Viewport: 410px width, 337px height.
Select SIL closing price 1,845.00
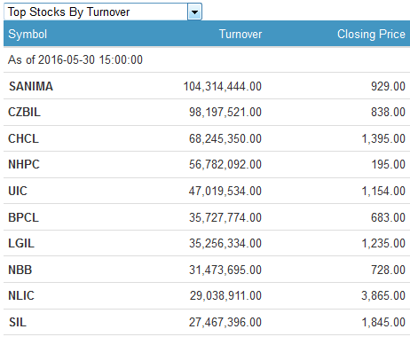point(383,322)
